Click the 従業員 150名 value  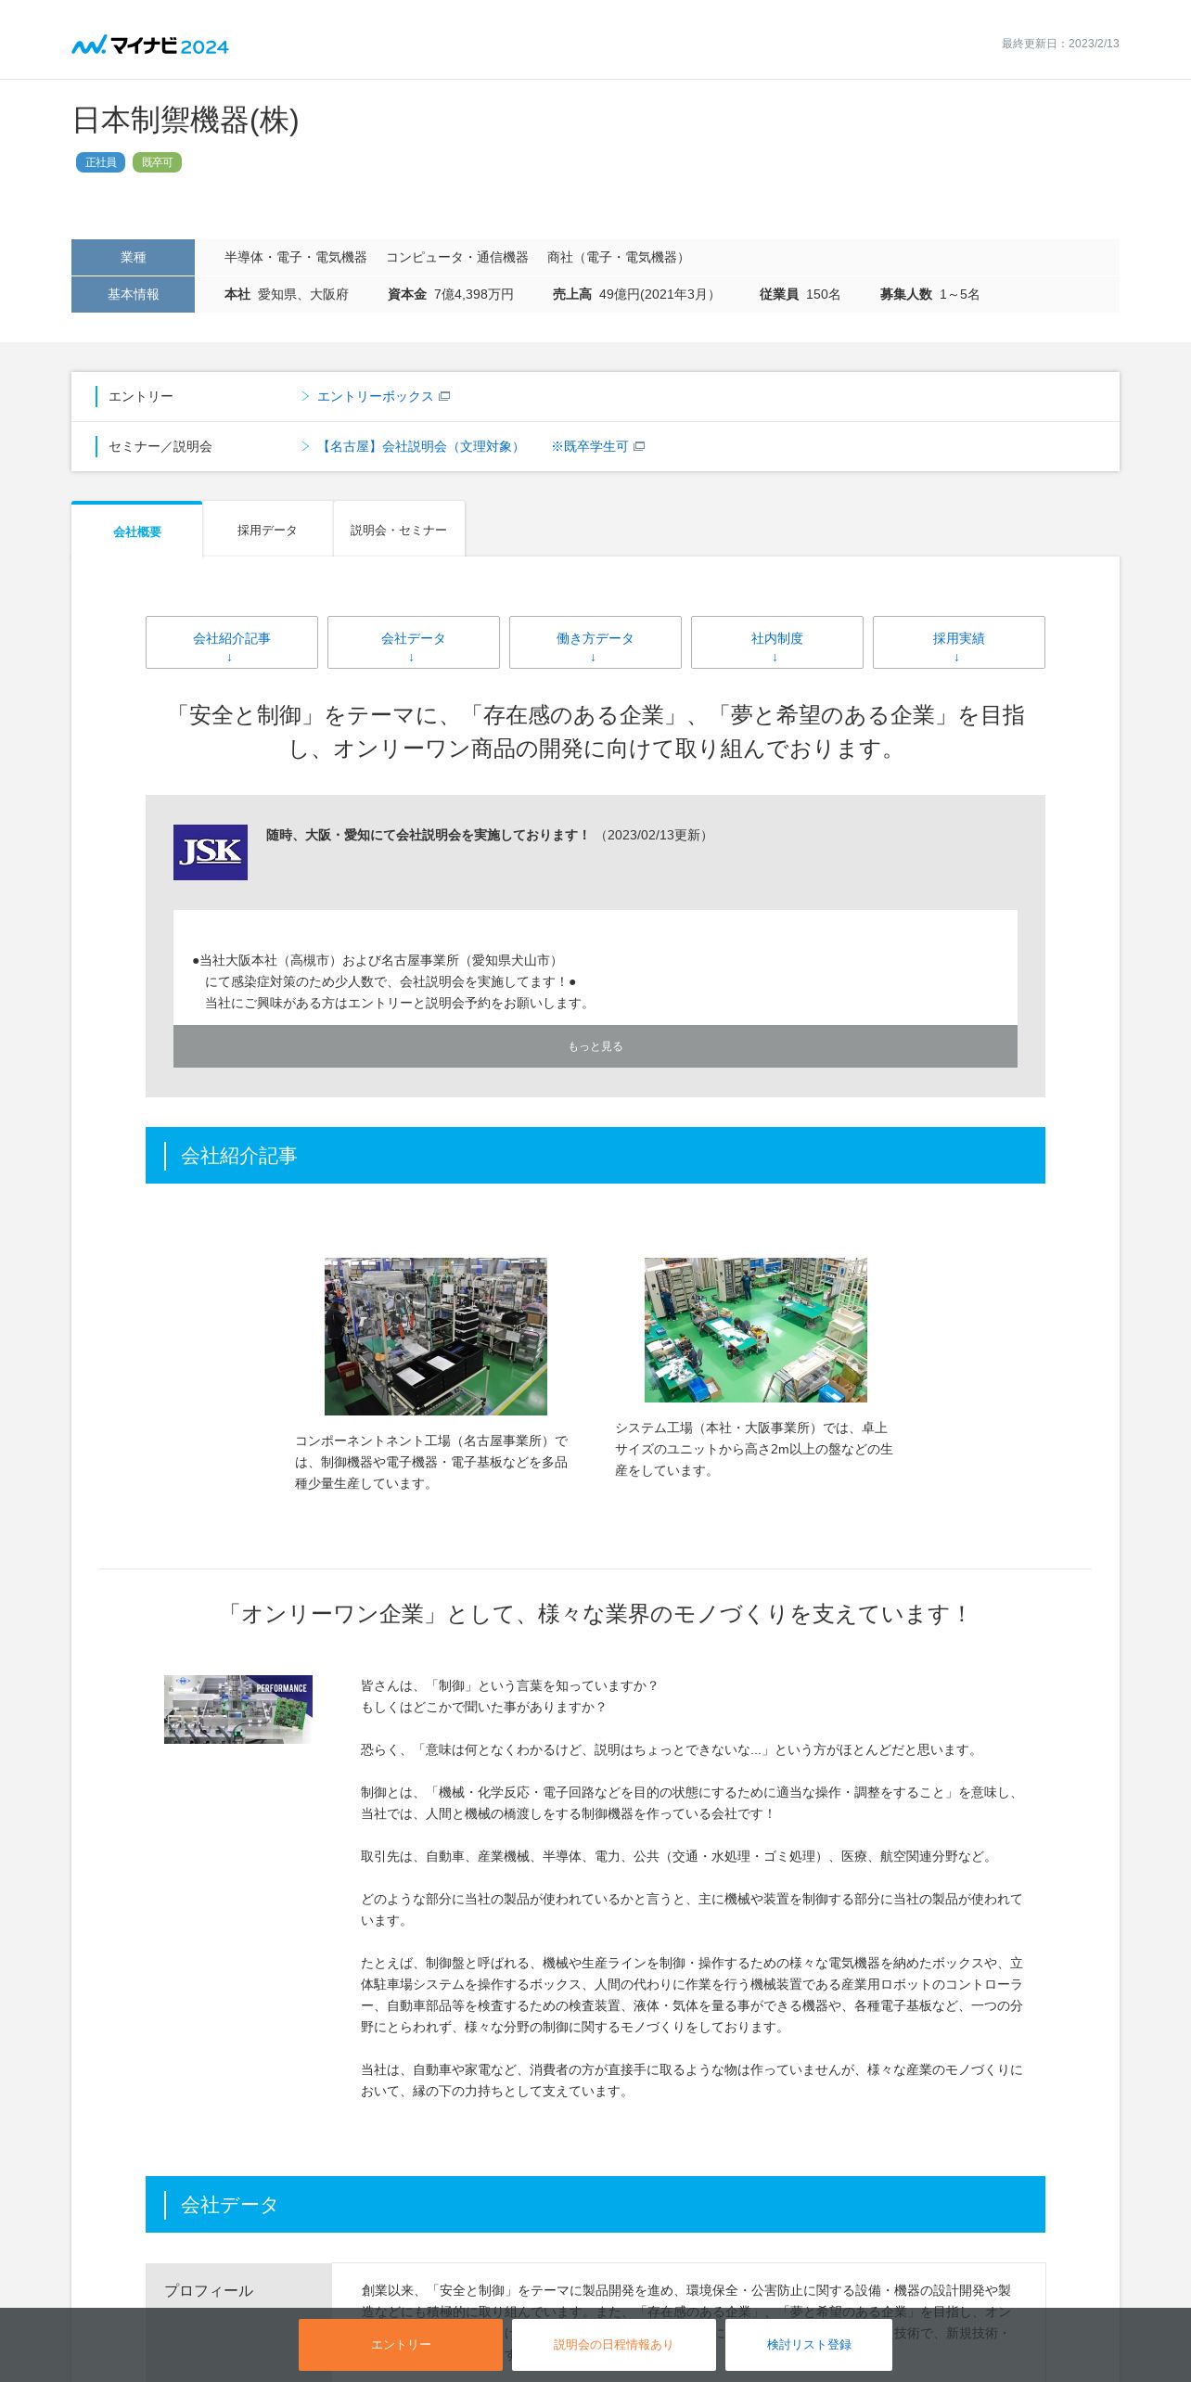(800, 294)
